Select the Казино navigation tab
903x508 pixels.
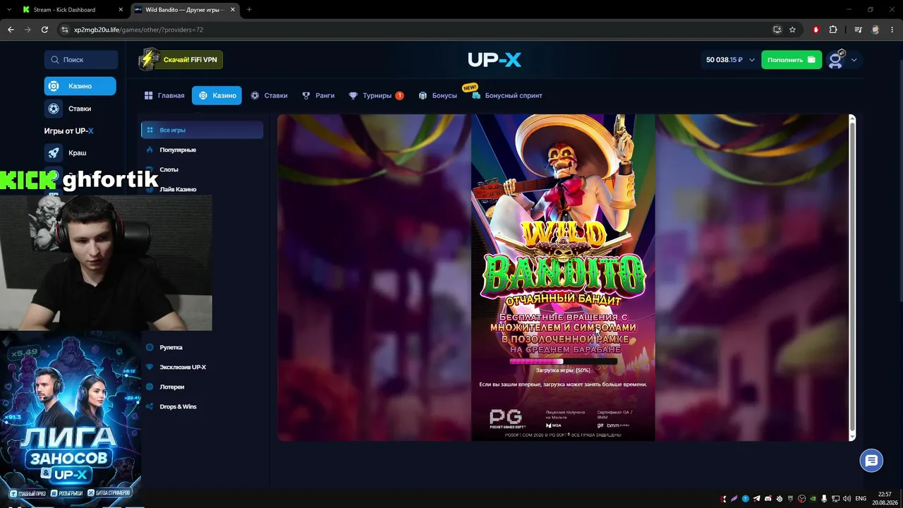[x=217, y=95]
